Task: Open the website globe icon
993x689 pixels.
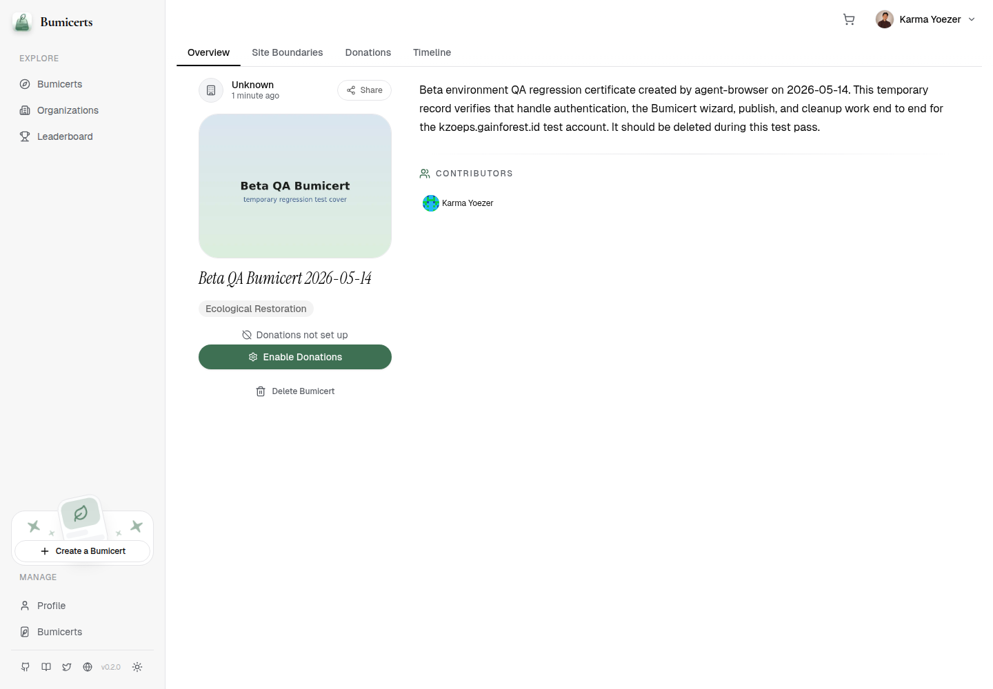Action: 88,667
